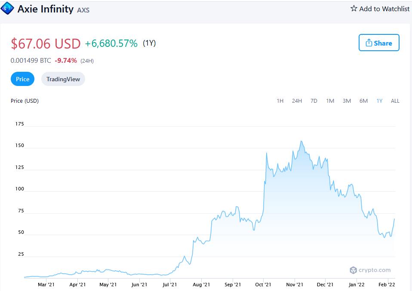Image resolution: width=412 pixels, height=291 pixels.
Task: Click the chart's November 2021 price peak
Action: click(x=301, y=141)
